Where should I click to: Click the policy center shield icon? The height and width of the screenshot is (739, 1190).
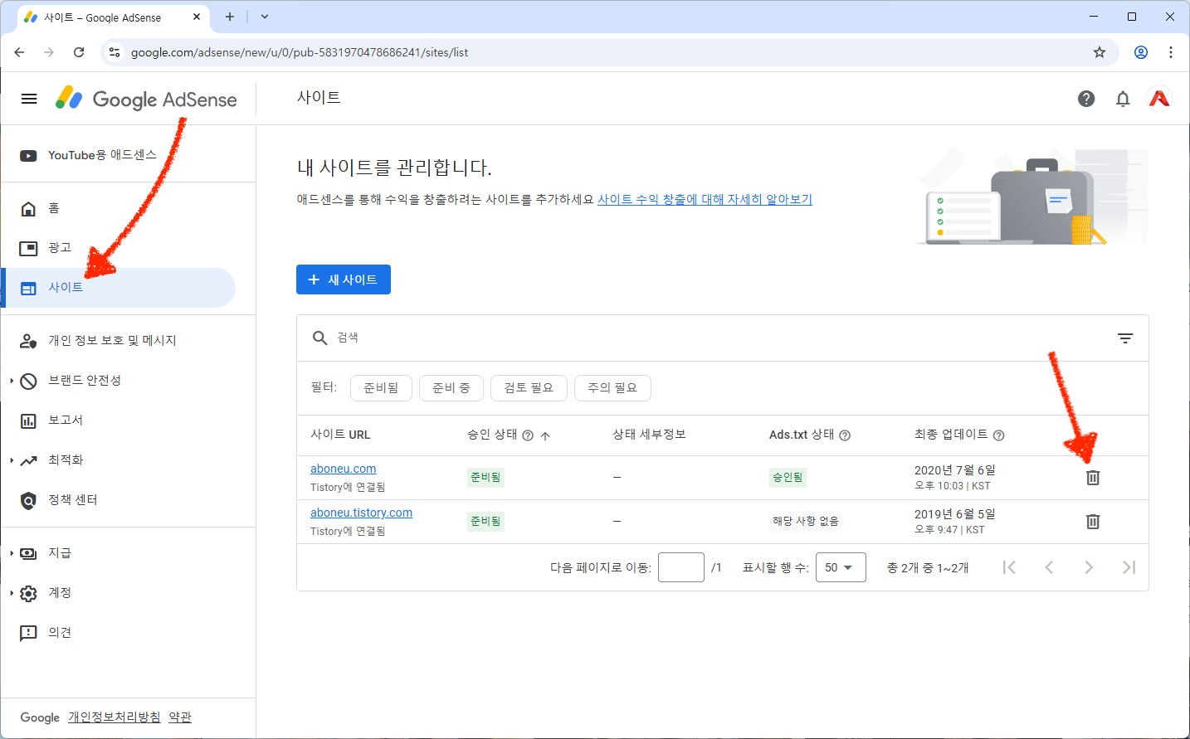coord(28,500)
